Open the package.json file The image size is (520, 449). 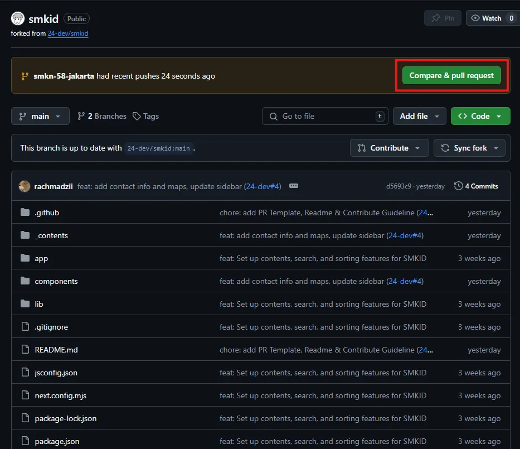click(x=57, y=442)
